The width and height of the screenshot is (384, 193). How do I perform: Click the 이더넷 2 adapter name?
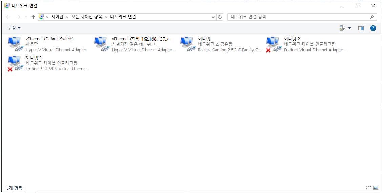point(292,39)
